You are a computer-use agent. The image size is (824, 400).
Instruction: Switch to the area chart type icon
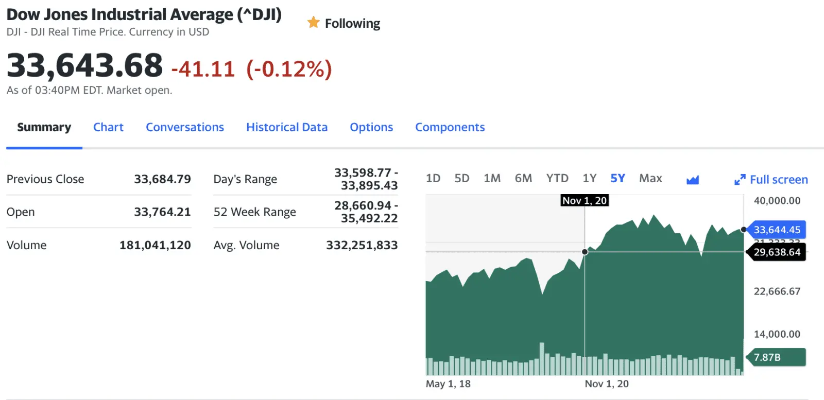[x=693, y=180]
